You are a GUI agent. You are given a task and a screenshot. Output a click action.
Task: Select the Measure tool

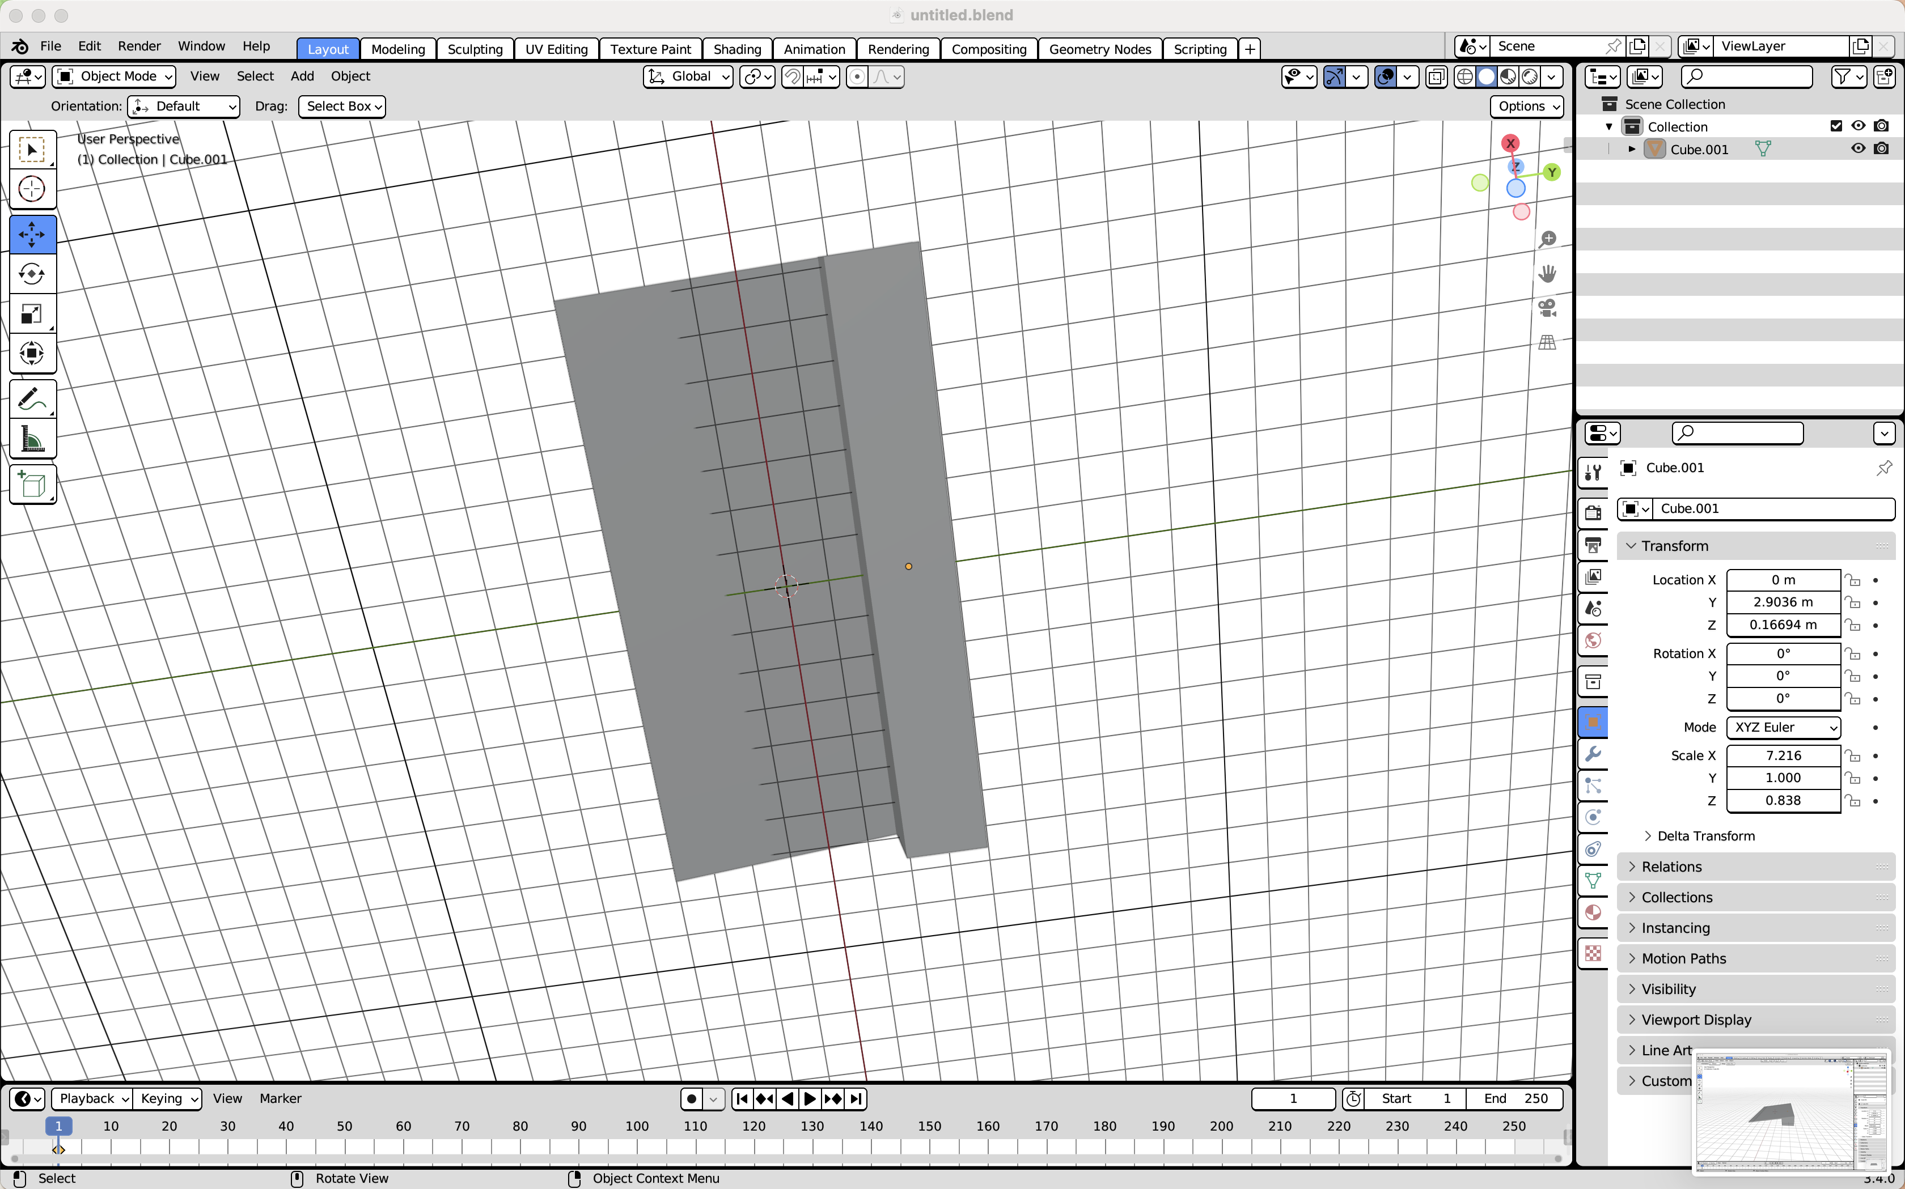[32, 439]
